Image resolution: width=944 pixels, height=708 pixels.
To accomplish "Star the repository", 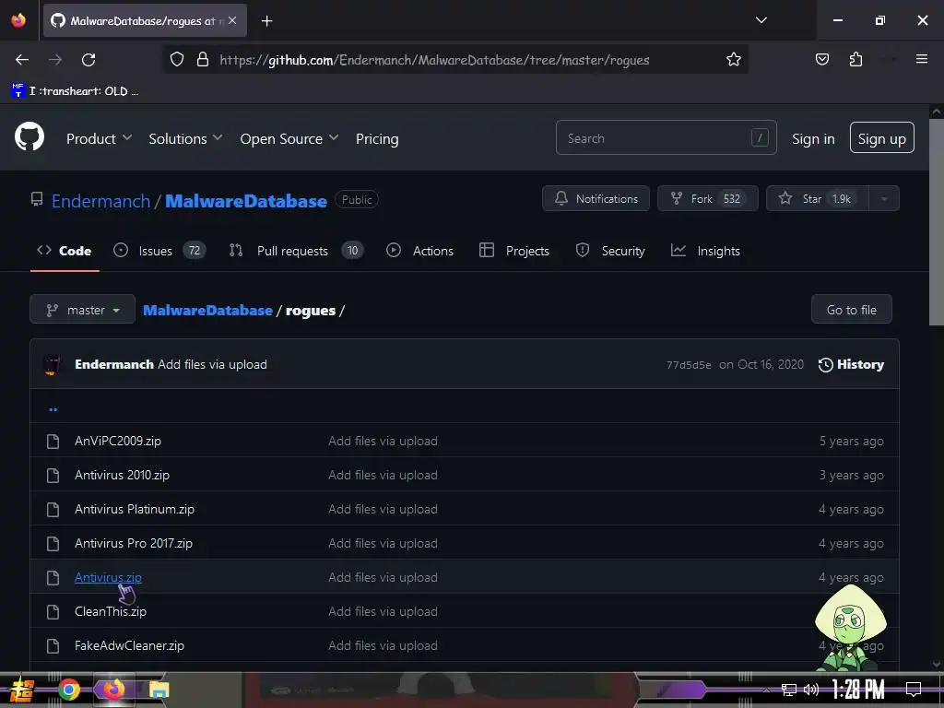I will click(x=817, y=199).
